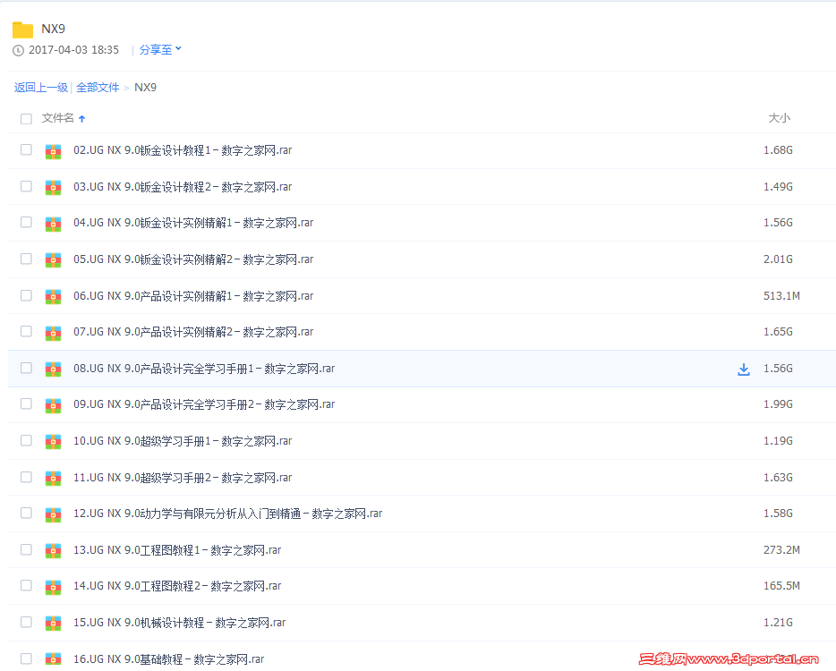This screenshot has width=836, height=671.
Task: Click the rar icon of 14.UG NX 9.0工程图教程2
Action: [53, 587]
